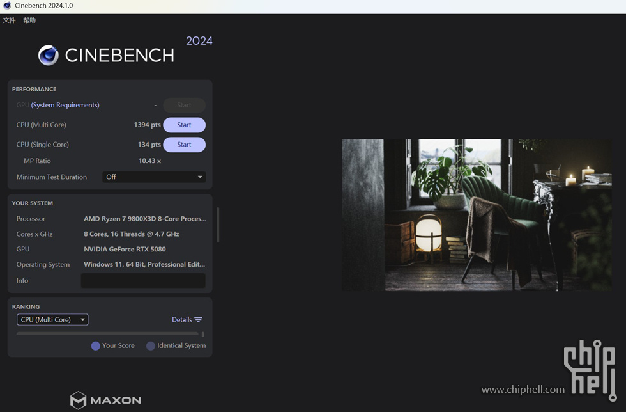Click the Your Score legend dot

(x=95, y=346)
